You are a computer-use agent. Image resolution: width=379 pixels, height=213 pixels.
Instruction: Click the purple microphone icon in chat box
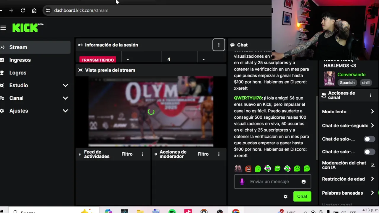pos(242,182)
